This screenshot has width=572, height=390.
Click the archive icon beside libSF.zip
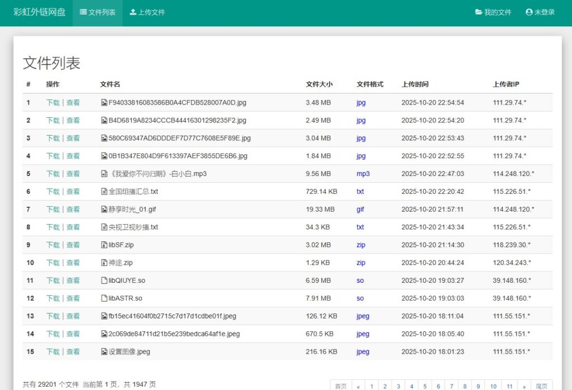coord(104,245)
